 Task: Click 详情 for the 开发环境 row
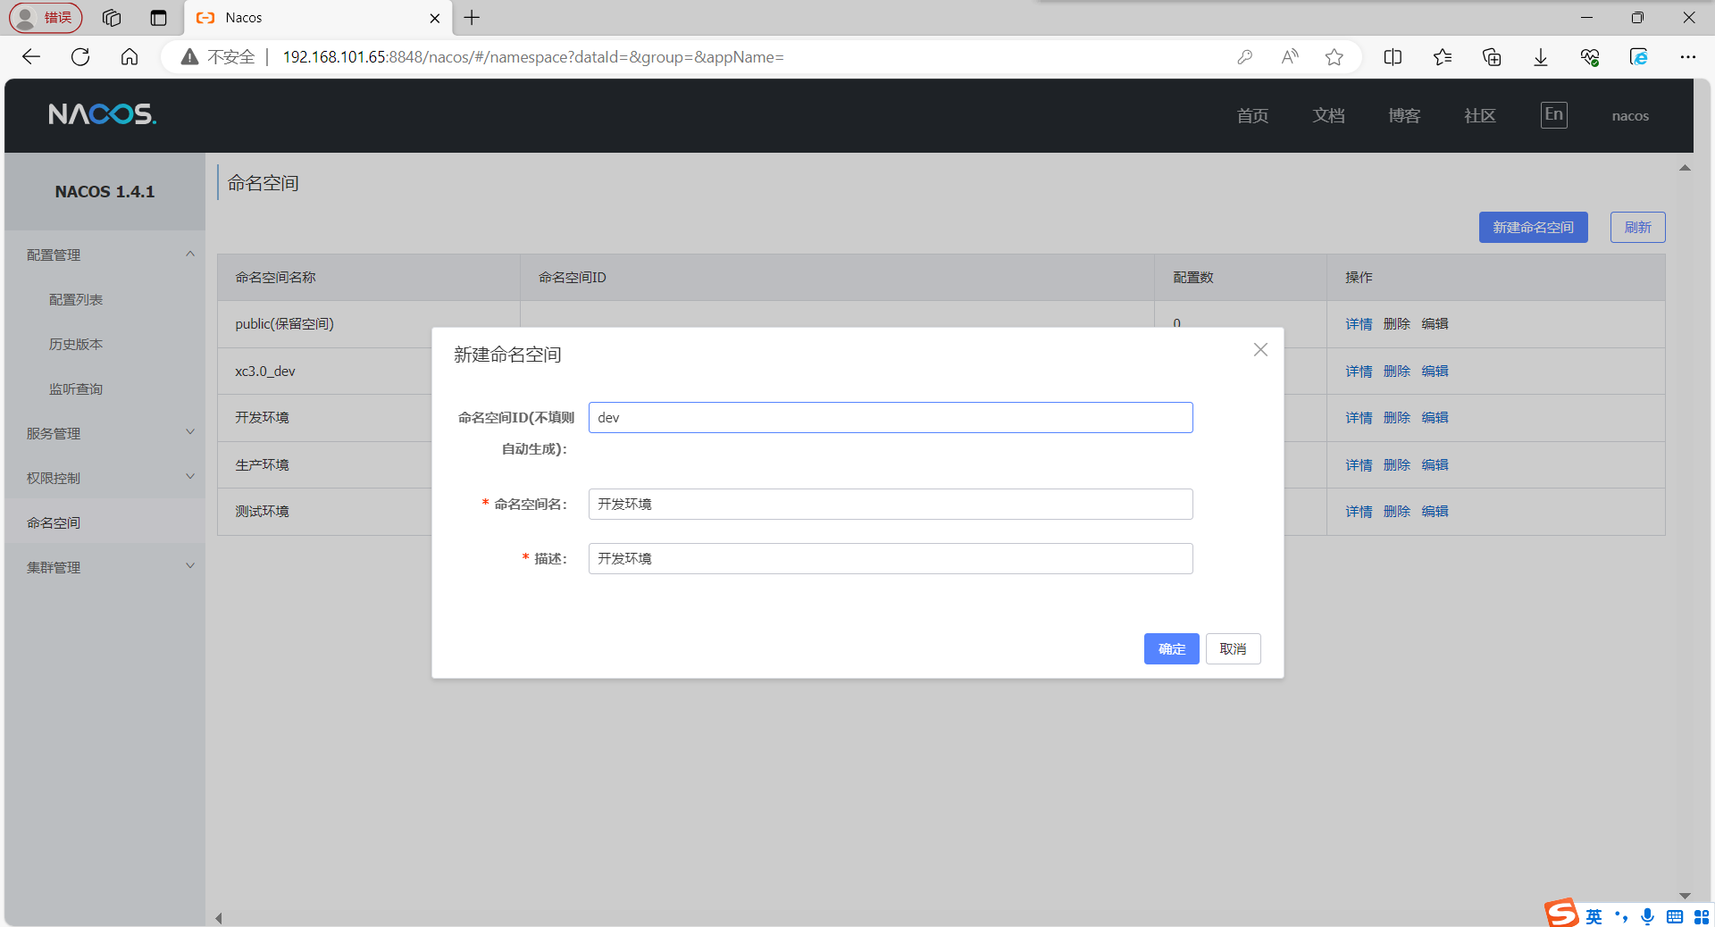[x=1359, y=418]
